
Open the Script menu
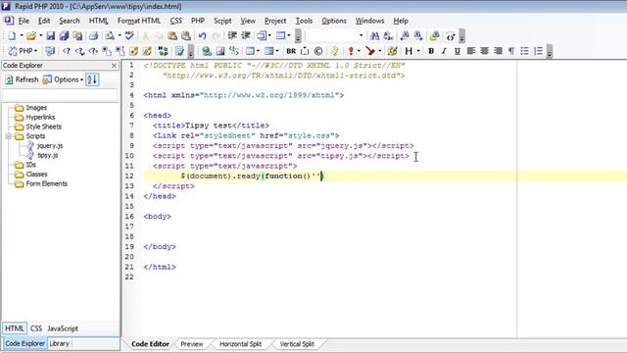click(x=222, y=21)
